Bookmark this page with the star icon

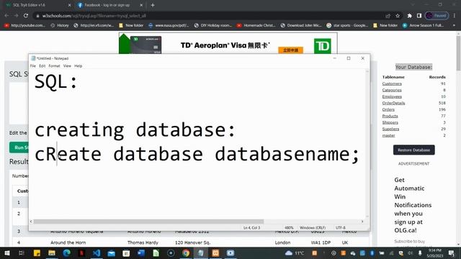[x=398, y=16]
